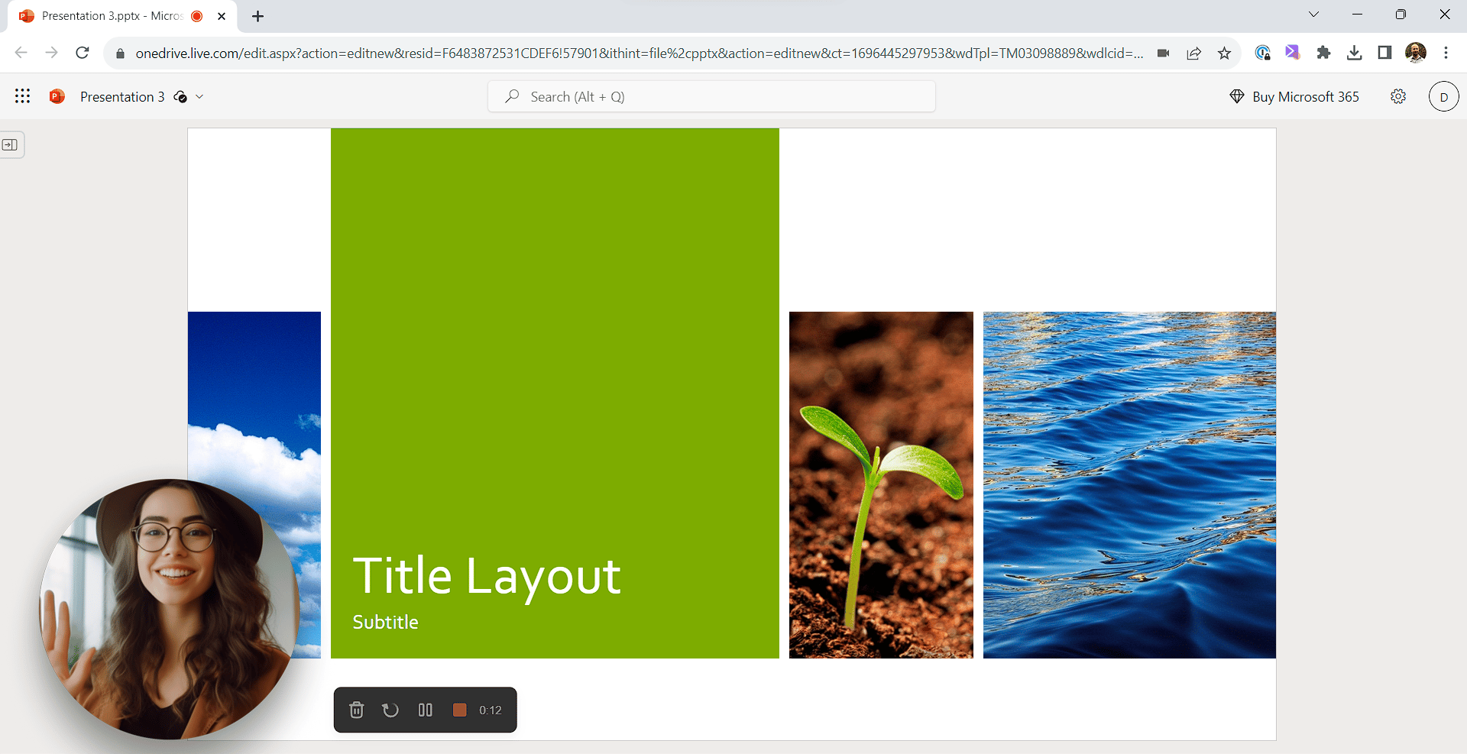
Task: Click the webcam bubble overlay
Action: (169, 609)
